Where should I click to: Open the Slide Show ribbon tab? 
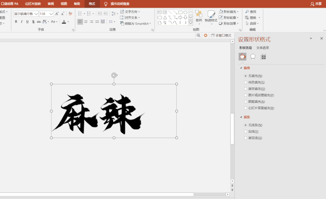tap(33, 4)
